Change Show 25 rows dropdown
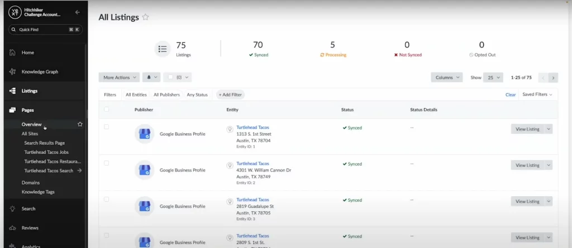Viewport: 572px width, 248px height. pyautogui.click(x=493, y=77)
